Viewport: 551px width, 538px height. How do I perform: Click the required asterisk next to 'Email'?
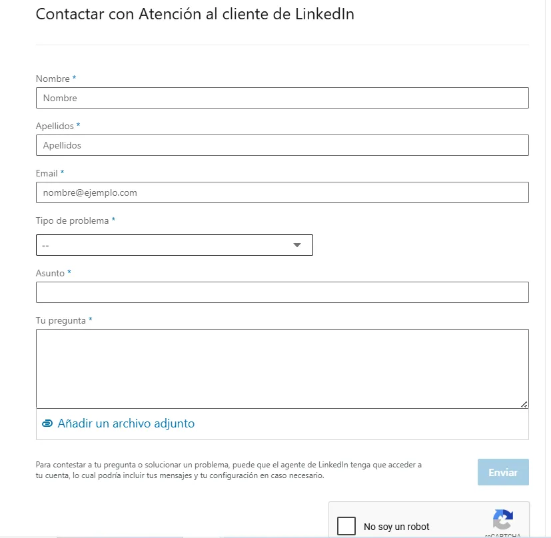(61, 172)
